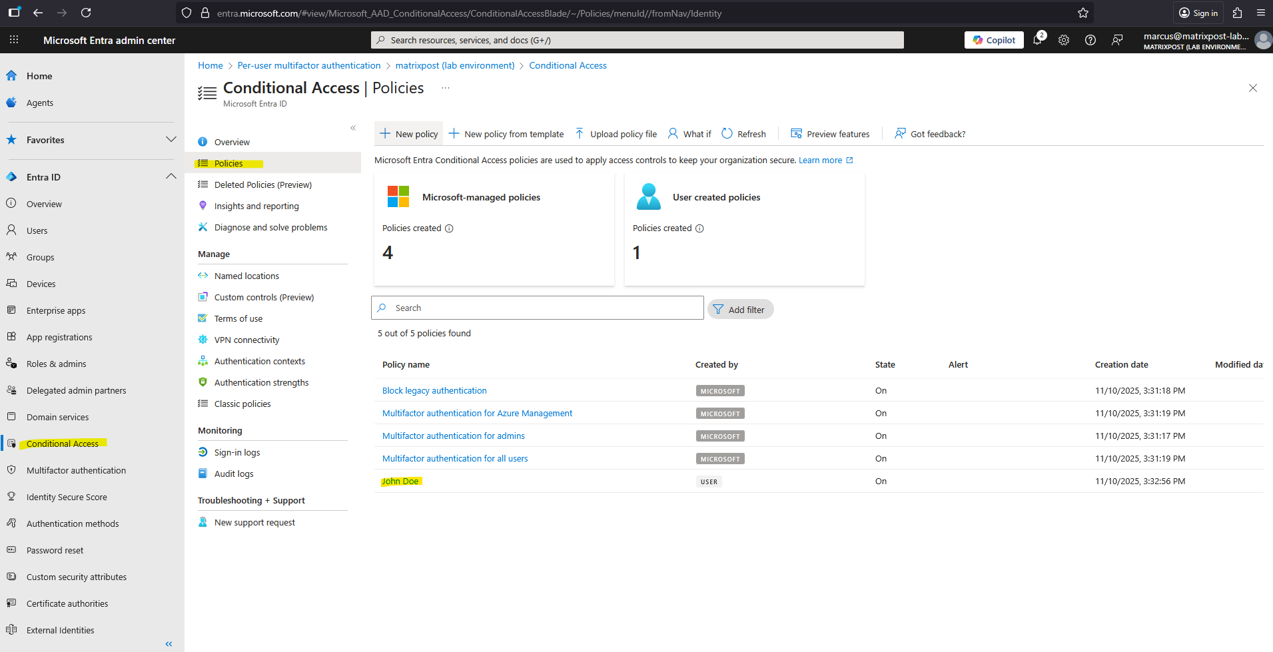Open Named locations menu item

coord(246,276)
